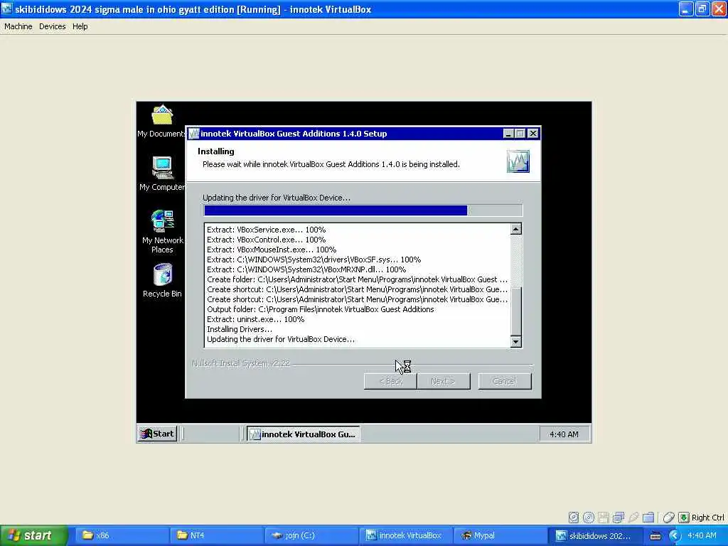Click the Back button in installer
The image size is (728, 546).
pos(390,381)
